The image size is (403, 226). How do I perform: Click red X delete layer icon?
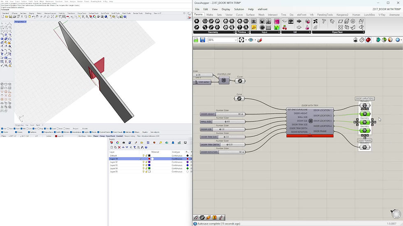click(119, 147)
